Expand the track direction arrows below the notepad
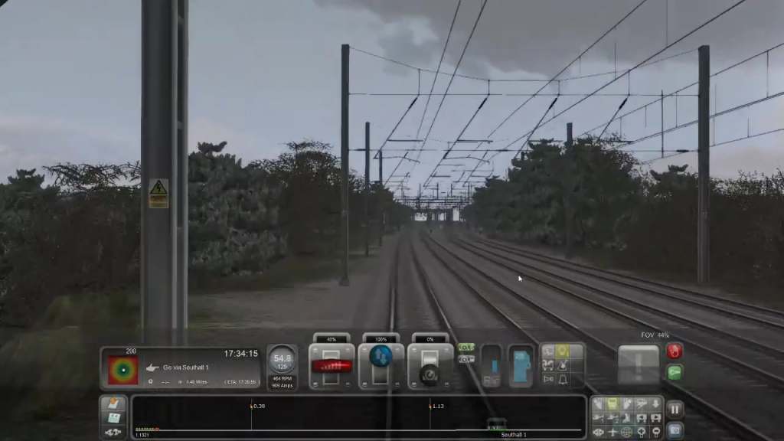The height and width of the screenshot is (441, 784). pos(113,433)
